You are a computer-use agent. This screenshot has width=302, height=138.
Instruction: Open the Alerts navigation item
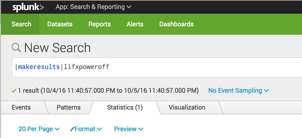[x=135, y=24]
